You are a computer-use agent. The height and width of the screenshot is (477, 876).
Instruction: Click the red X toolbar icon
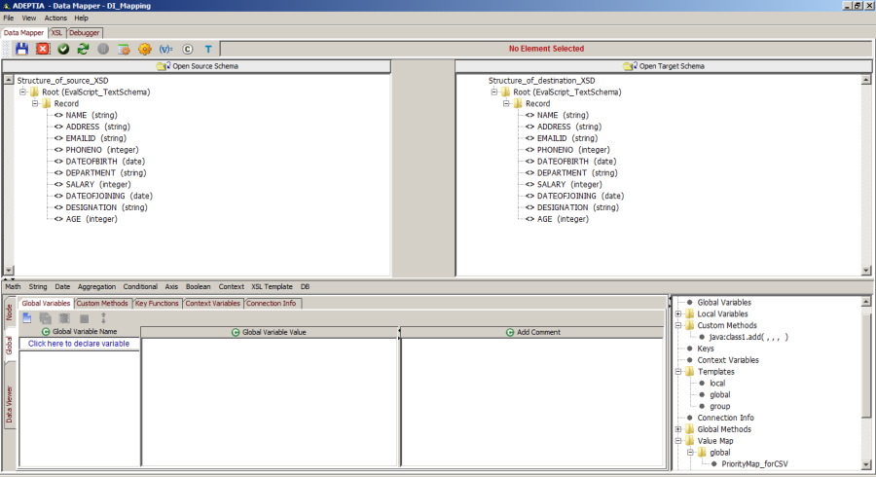(x=43, y=49)
